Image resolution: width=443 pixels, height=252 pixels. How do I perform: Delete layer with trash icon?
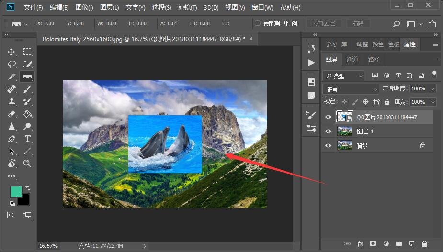click(424, 244)
